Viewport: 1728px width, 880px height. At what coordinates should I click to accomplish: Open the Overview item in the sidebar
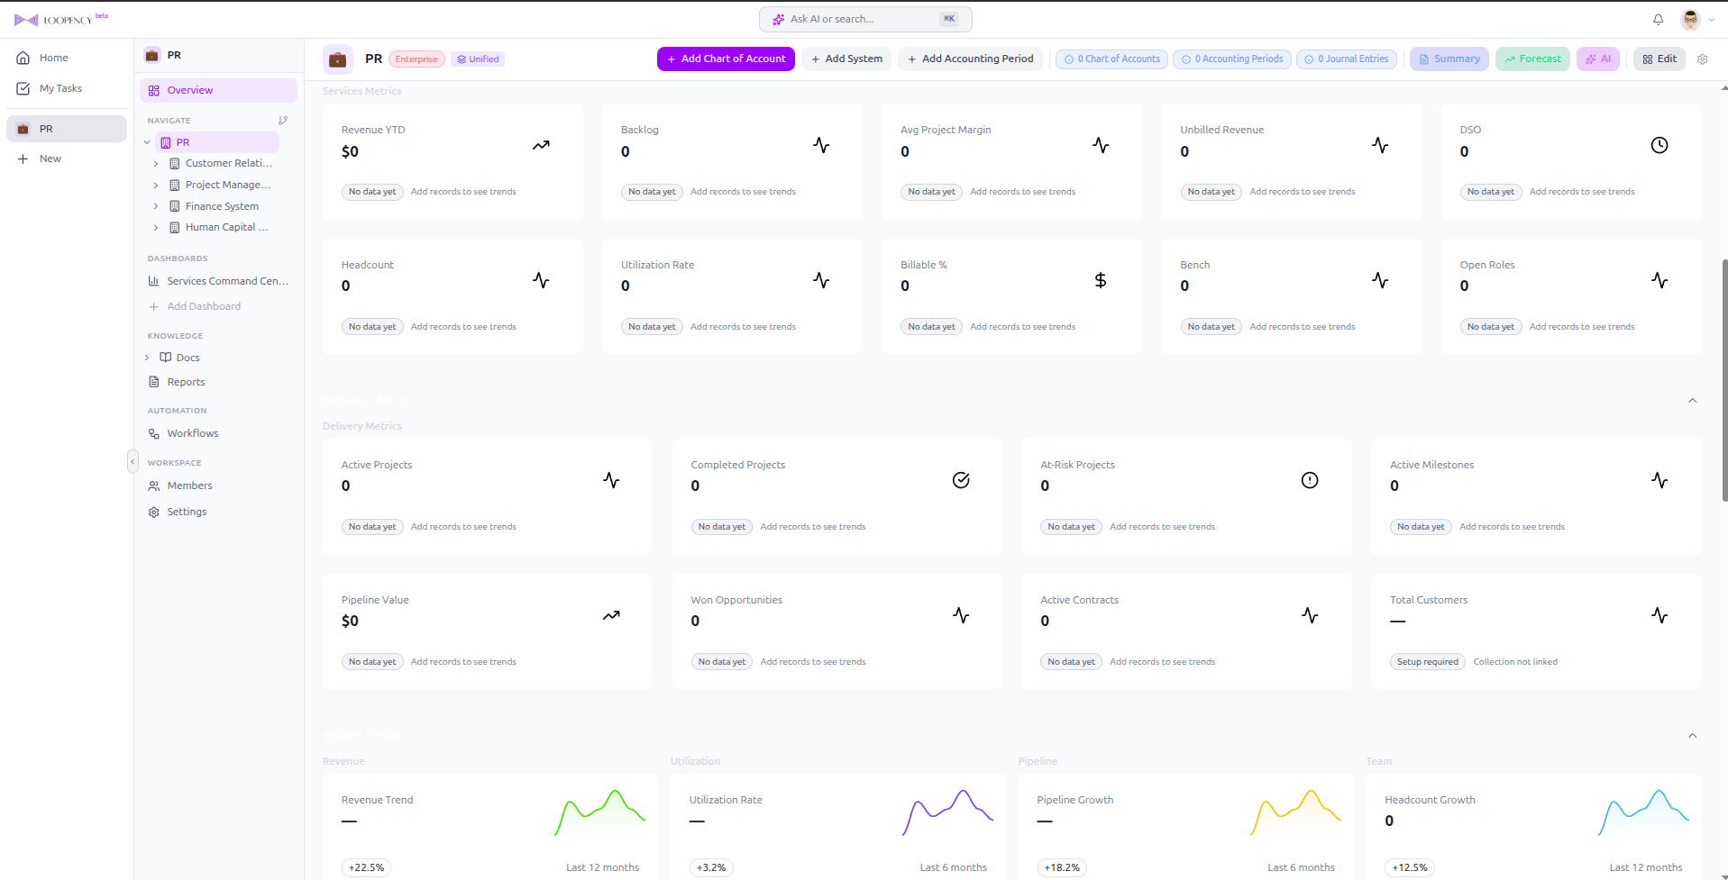189,90
